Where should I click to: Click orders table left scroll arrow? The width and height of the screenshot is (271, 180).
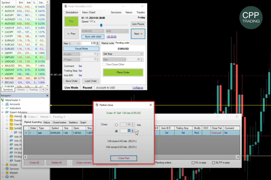coord(25,157)
